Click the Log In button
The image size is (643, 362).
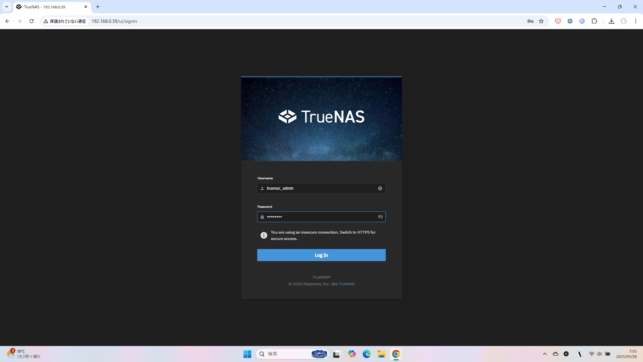pos(321,255)
